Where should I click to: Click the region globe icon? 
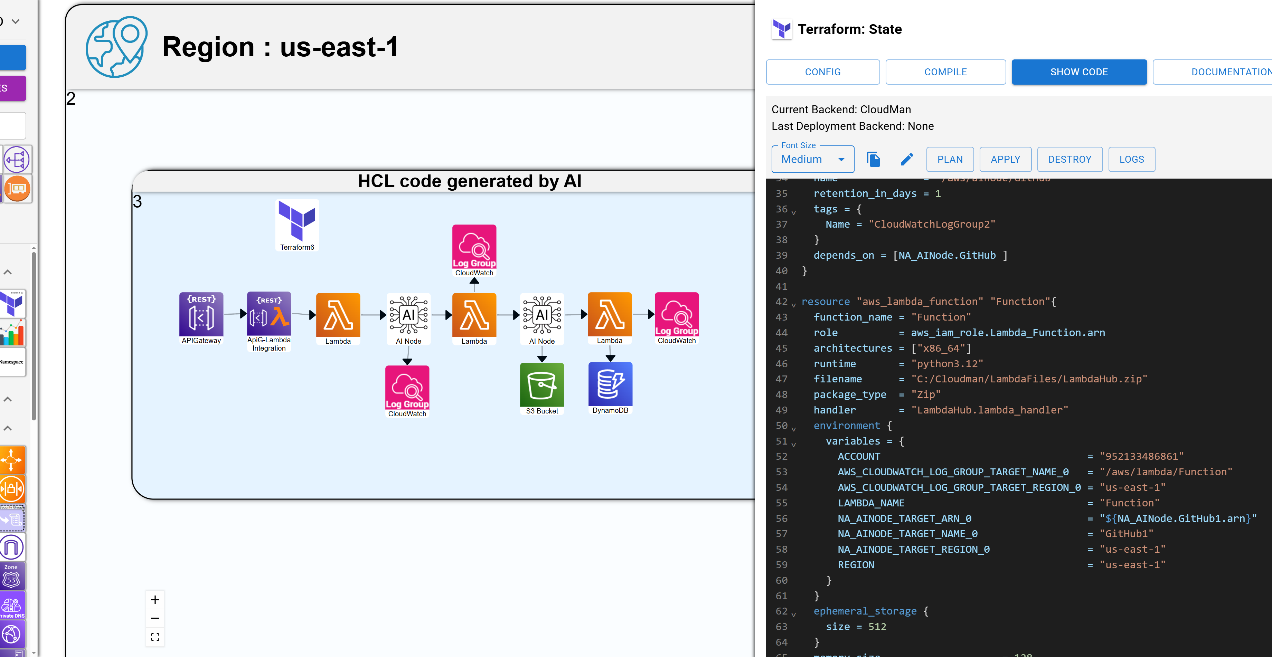point(116,47)
